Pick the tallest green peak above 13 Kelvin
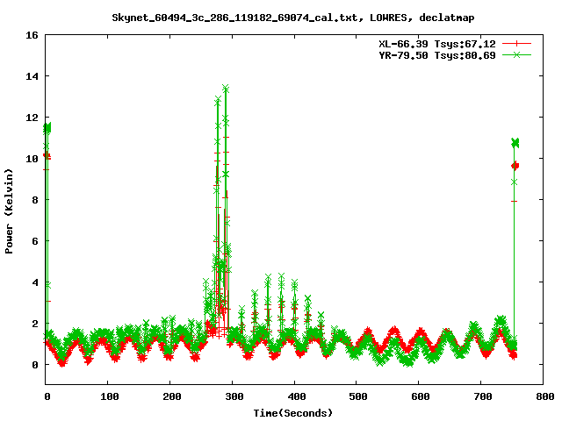Viewport: 562px width, 421px height. [226, 88]
